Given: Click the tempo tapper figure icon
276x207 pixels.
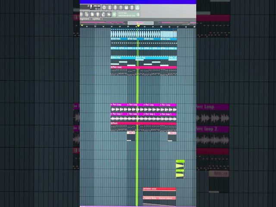Looking at the screenshot, I should tap(103, 14).
